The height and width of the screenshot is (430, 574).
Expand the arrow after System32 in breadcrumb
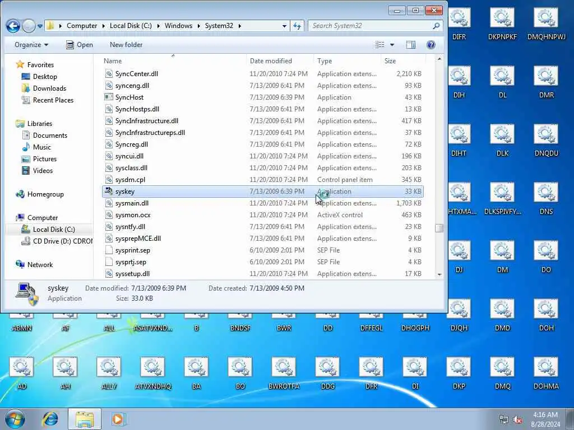(x=240, y=26)
